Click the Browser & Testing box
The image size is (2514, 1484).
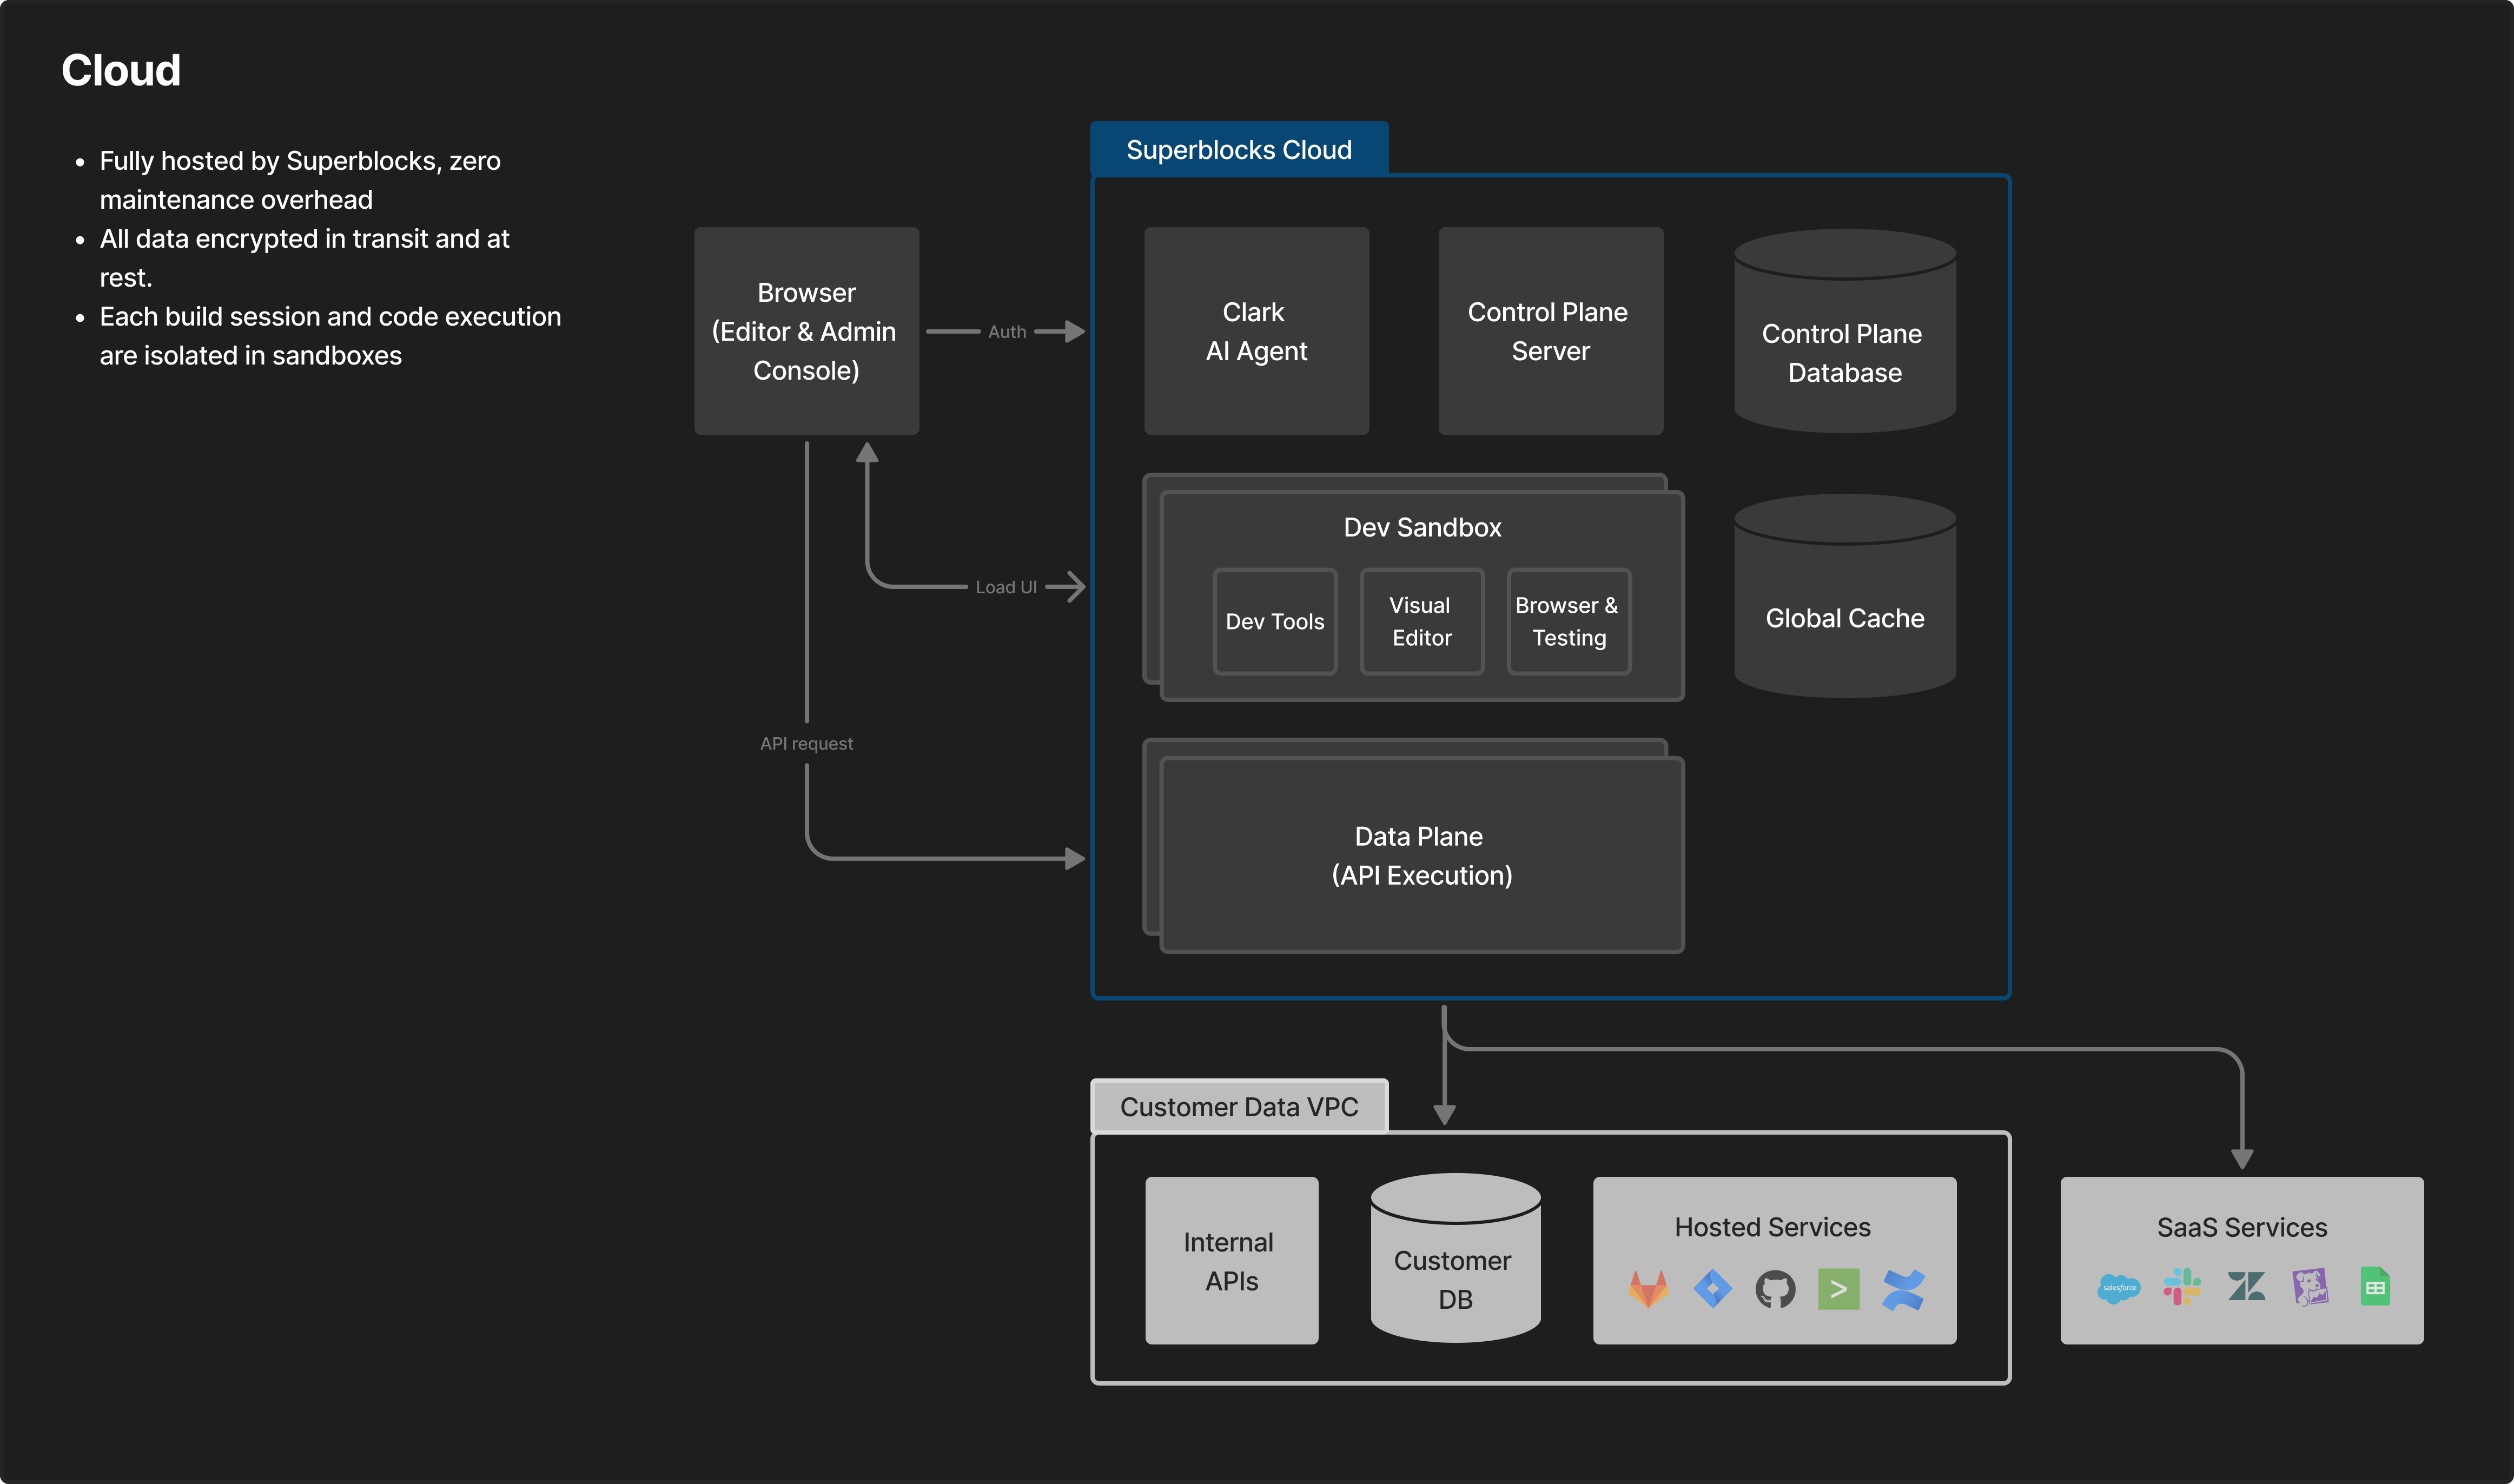[1568, 622]
